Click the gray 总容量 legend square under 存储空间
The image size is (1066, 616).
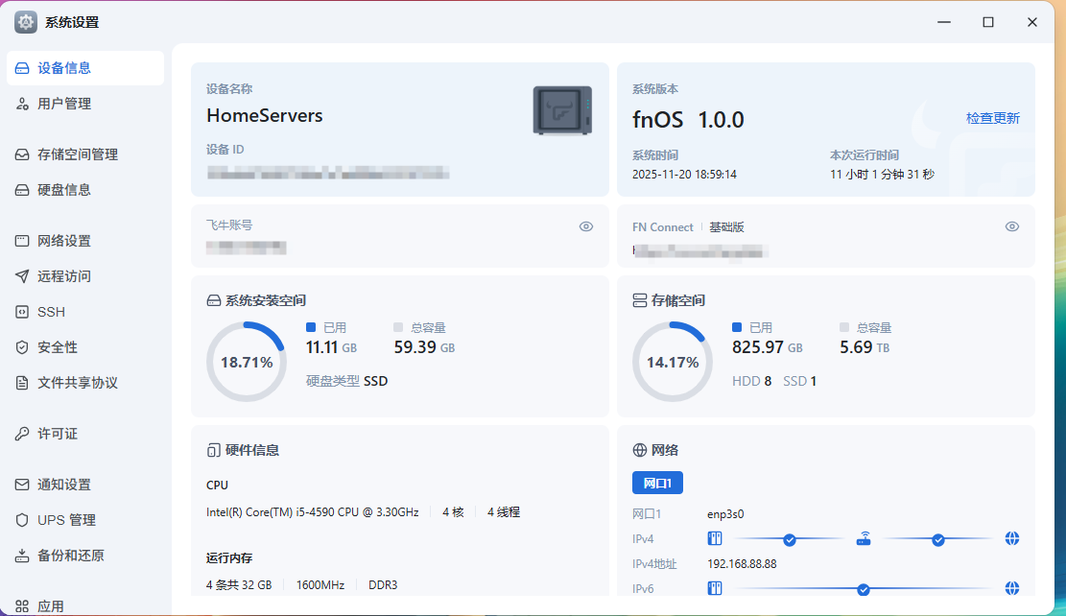[x=844, y=328]
